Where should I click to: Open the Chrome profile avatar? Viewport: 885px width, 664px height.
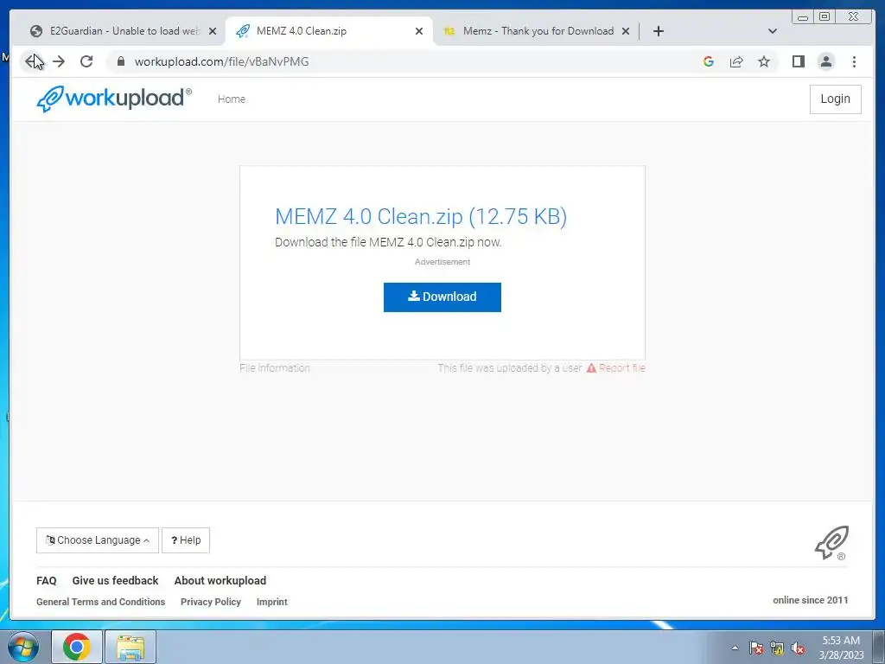click(825, 61)
